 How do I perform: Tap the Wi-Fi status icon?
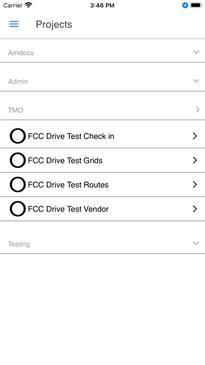pyautogui.click(x=29, y=5)
